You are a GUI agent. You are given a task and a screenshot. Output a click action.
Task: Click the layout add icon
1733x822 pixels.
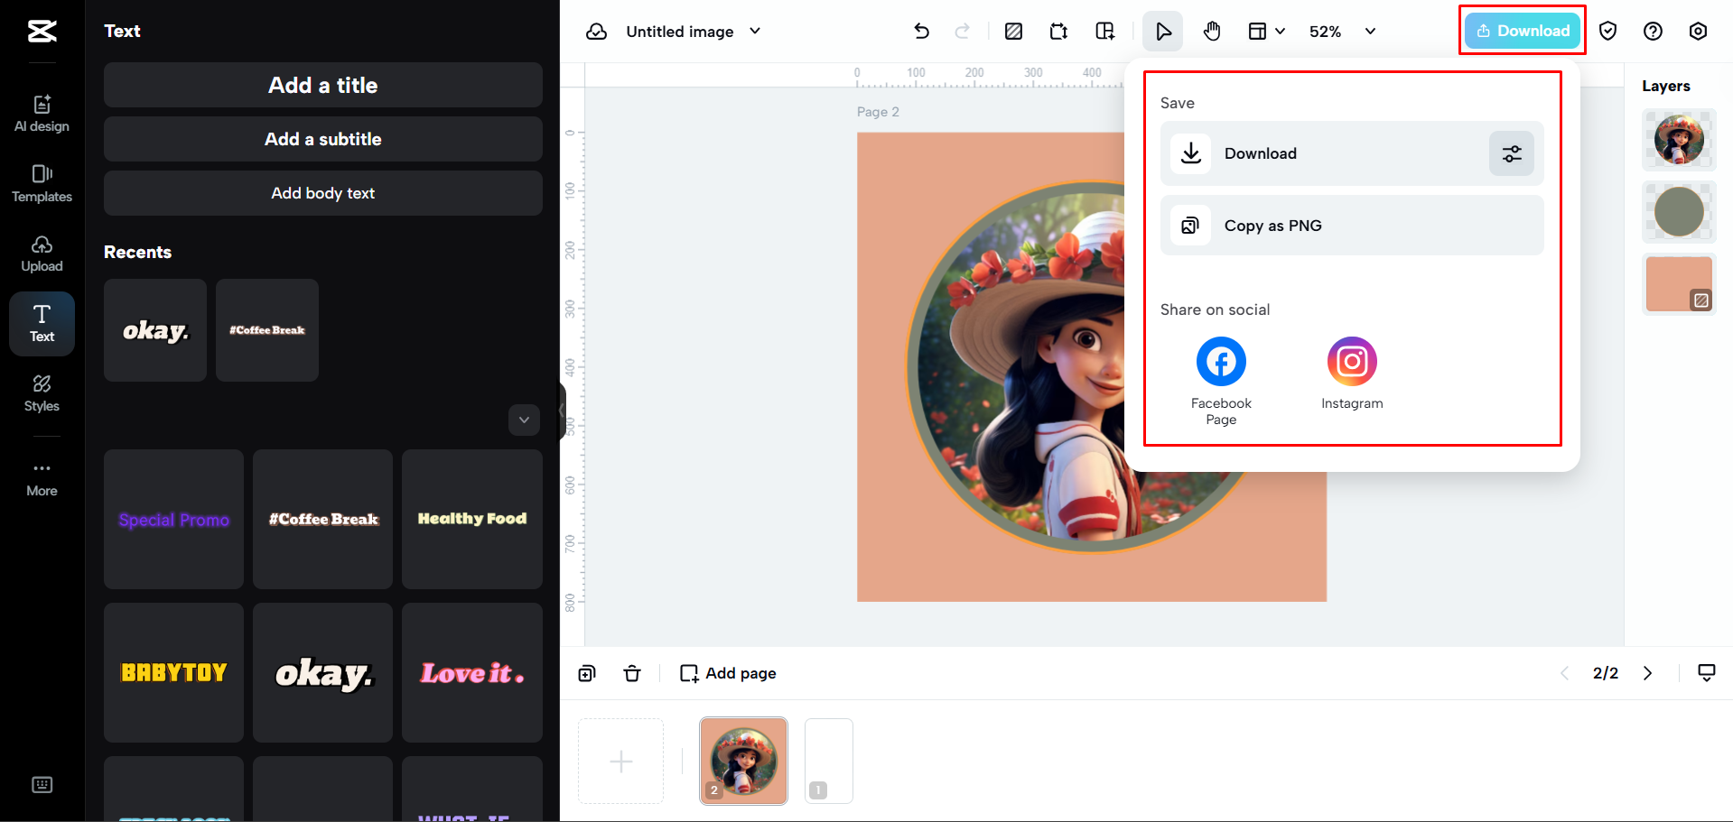[x=1104, y=32]
